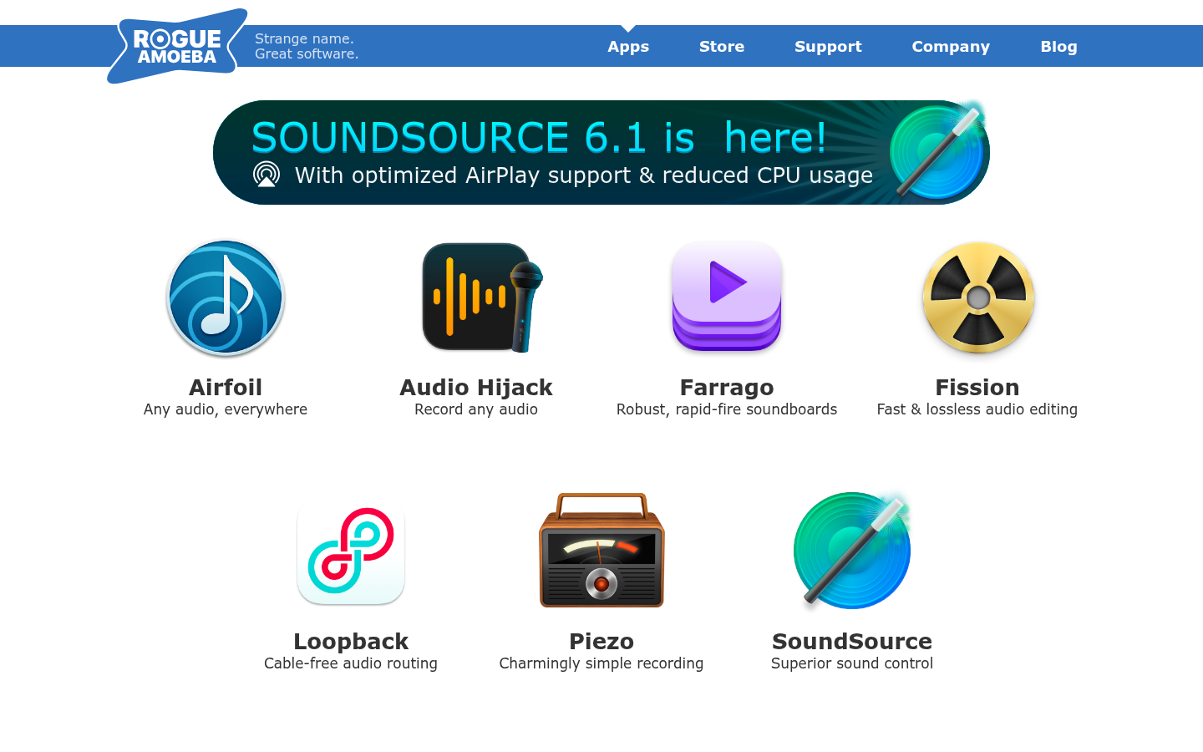Click "Record any audio" tagline

coord(476,409)
